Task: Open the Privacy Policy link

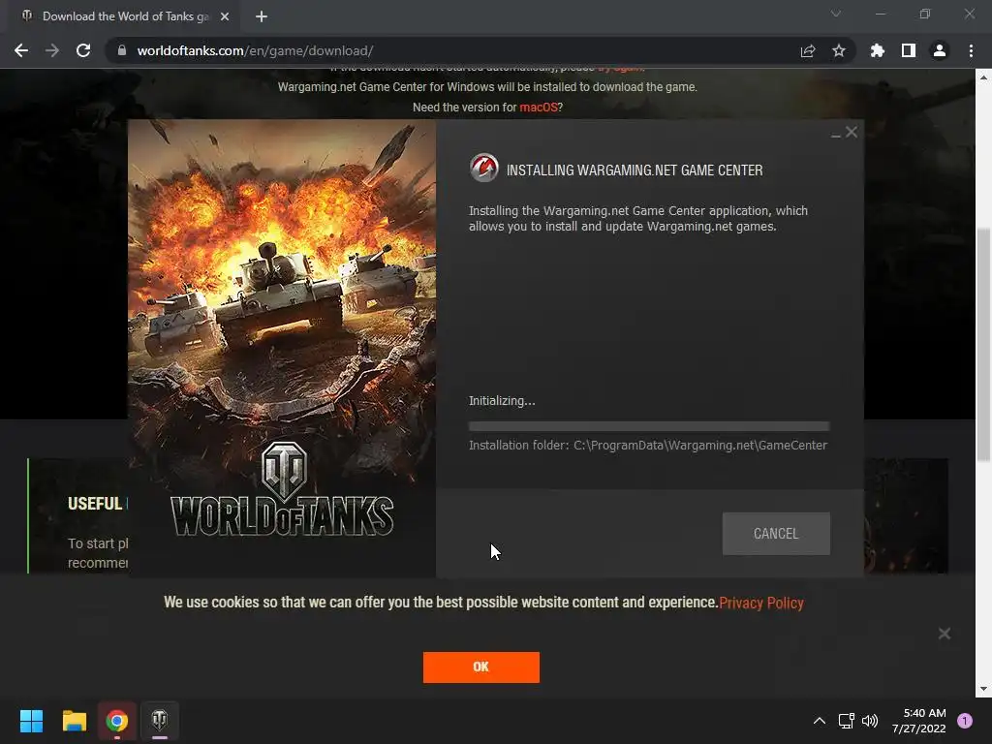Action: pos(761,603)
